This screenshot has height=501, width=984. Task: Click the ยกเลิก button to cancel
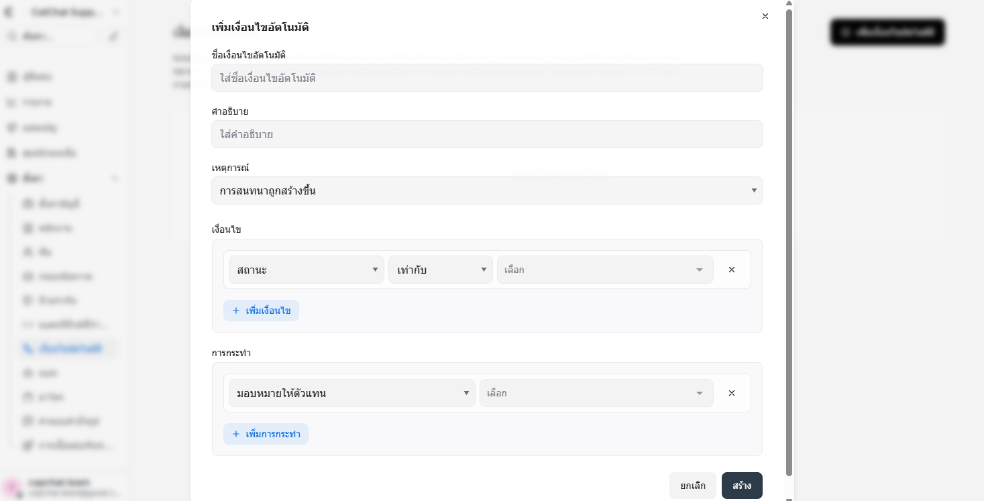pyautogui.click(x=692, y=485)
